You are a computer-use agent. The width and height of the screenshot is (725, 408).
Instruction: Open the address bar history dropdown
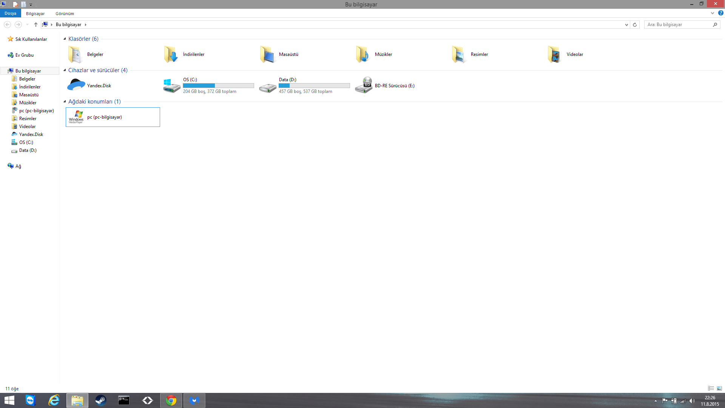[626, 25]
